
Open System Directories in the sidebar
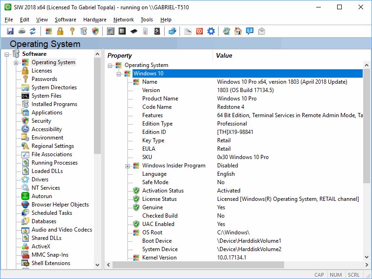(54, 87)
